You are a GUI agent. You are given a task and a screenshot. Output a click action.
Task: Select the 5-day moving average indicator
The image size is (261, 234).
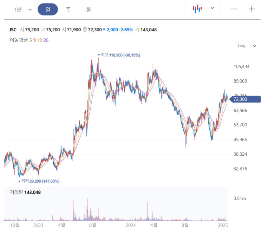(x=31, y=40)
